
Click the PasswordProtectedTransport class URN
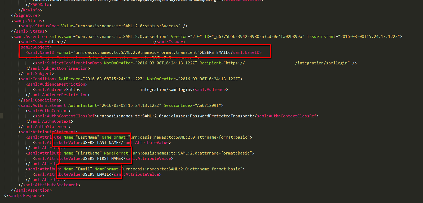click(x=175, y=116)
